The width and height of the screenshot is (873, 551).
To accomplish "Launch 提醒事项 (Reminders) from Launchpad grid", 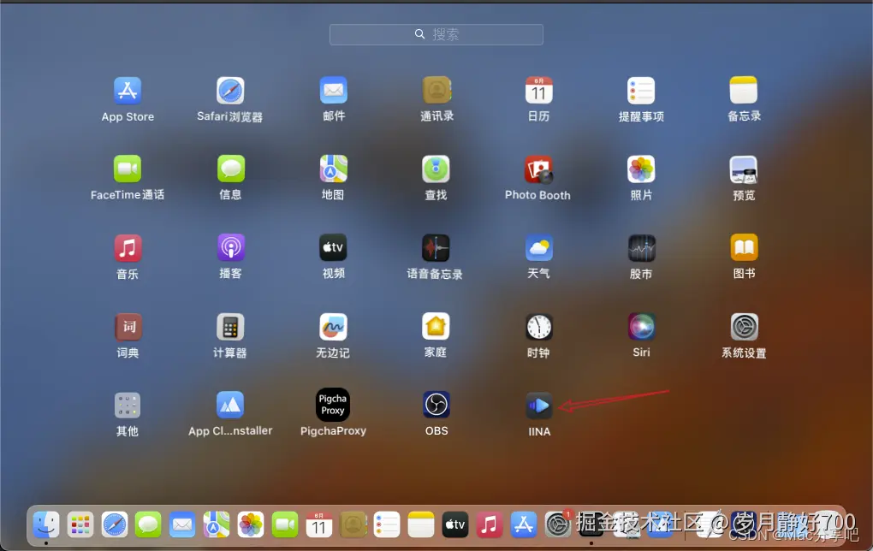I will tap(641, 91).
